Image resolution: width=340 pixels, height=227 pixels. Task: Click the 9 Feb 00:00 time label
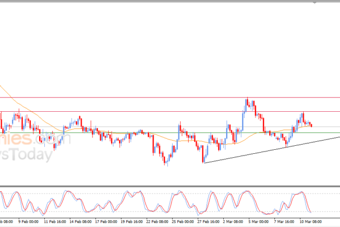[29, 221]
